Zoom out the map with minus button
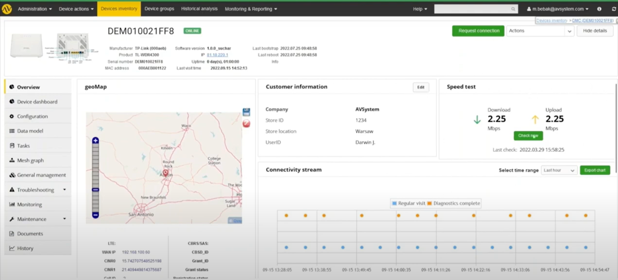The height and width of the screenshot is (280, 618). 95,215
